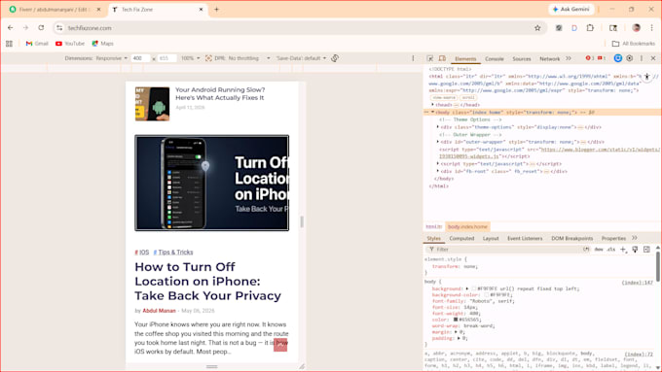The image size is (662, 372).
Task: Expand the margin shorthand property
Action: (x=456, y=332)
